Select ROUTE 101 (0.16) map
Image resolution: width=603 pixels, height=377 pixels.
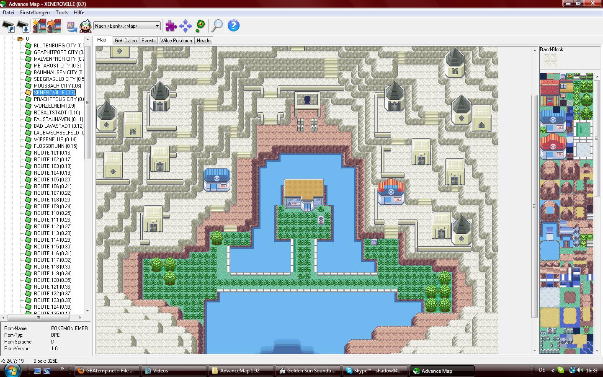click(x=53, y=153)
